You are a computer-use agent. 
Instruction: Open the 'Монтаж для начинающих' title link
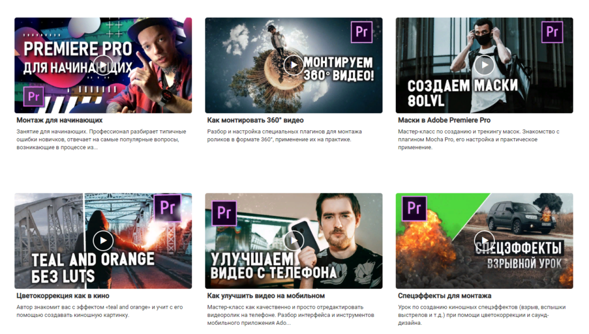tap(59, 121)
